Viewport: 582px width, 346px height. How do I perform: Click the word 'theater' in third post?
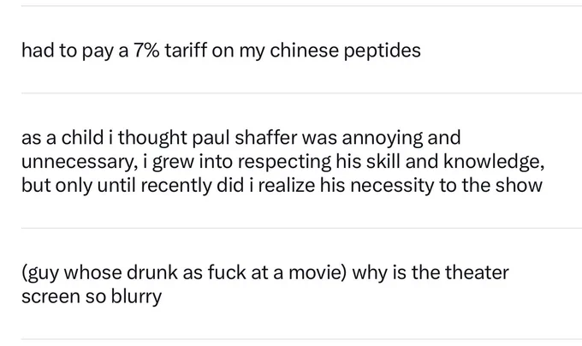pyautogui.click(x=477, y=272)
